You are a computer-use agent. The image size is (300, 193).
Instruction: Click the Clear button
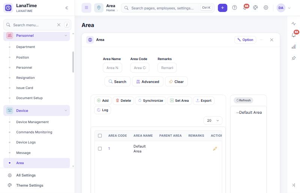pos(176,81)
